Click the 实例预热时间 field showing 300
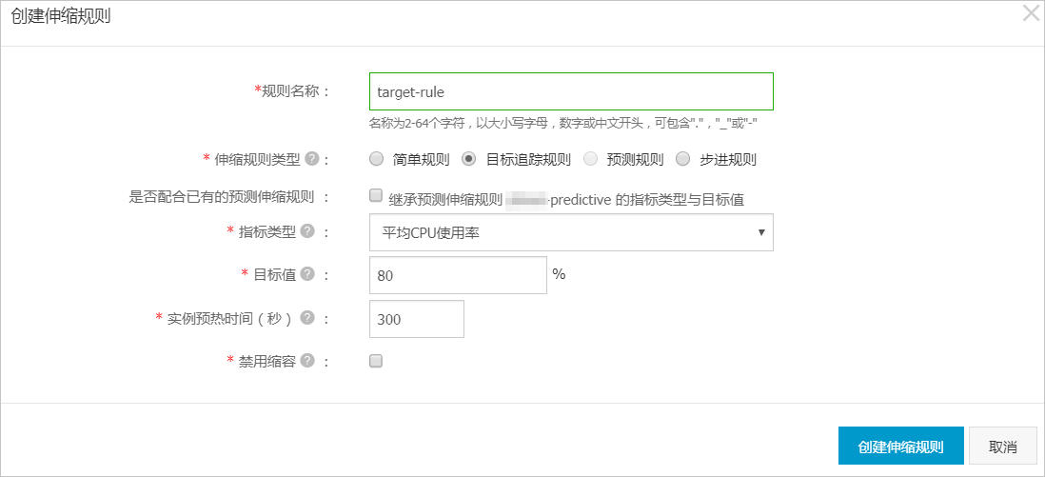The image size is (1045, 477). pos(417,319)
